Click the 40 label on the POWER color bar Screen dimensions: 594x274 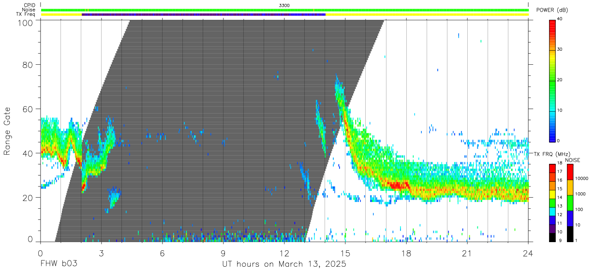[x=560, y=19]
